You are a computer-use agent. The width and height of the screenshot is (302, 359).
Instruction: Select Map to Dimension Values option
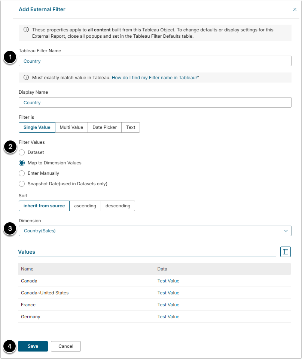pos(22,163)
